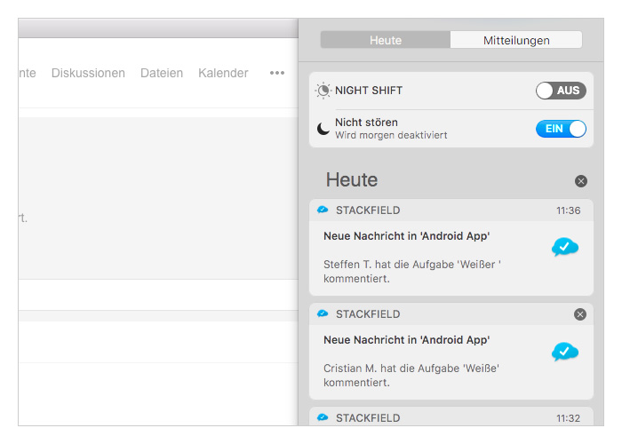
Task: Switch to the Heute tab
Action: pyautogui.click(x=385, y=40)
